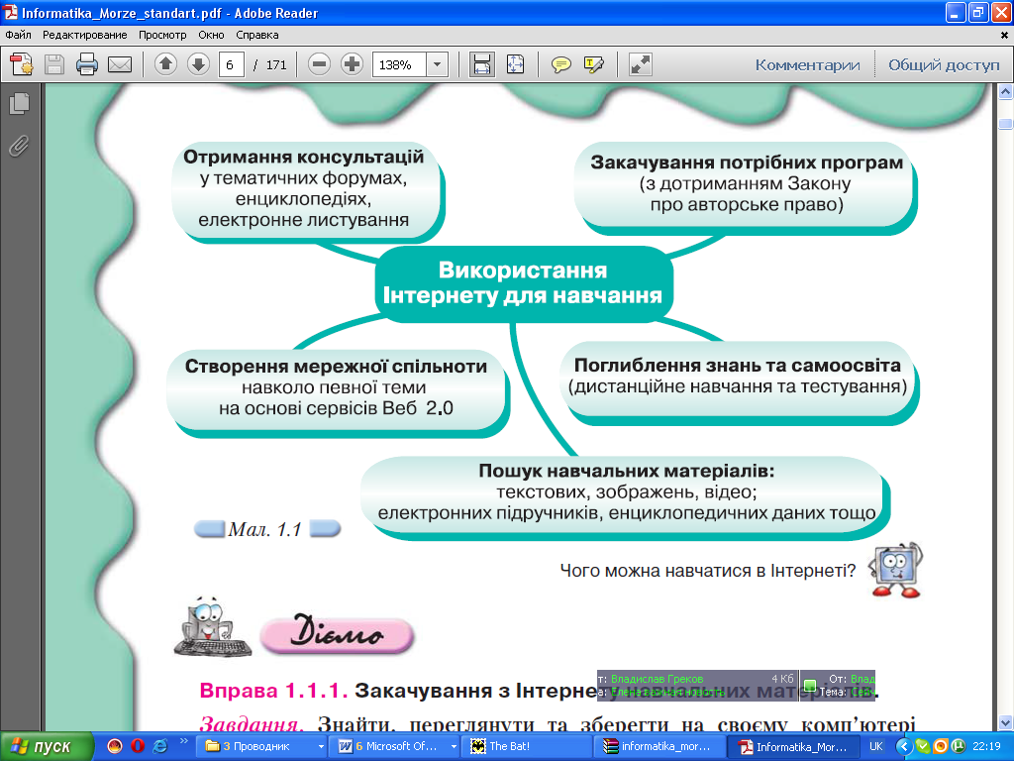
Task: Zoom out with the minus button
Action: click(319, 64)
